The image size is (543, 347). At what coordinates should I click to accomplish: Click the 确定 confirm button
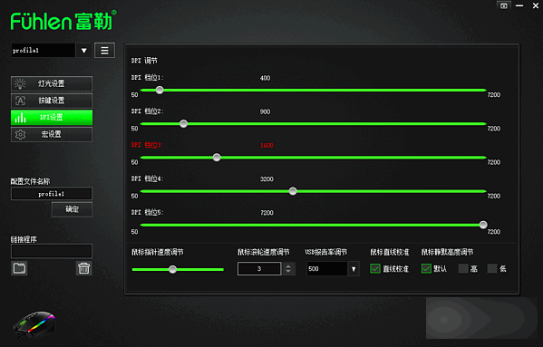click(72, 209)
